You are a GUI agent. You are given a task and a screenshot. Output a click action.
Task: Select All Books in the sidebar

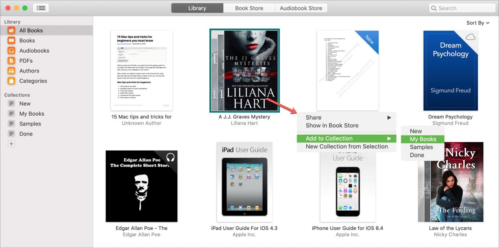[46, 30]
